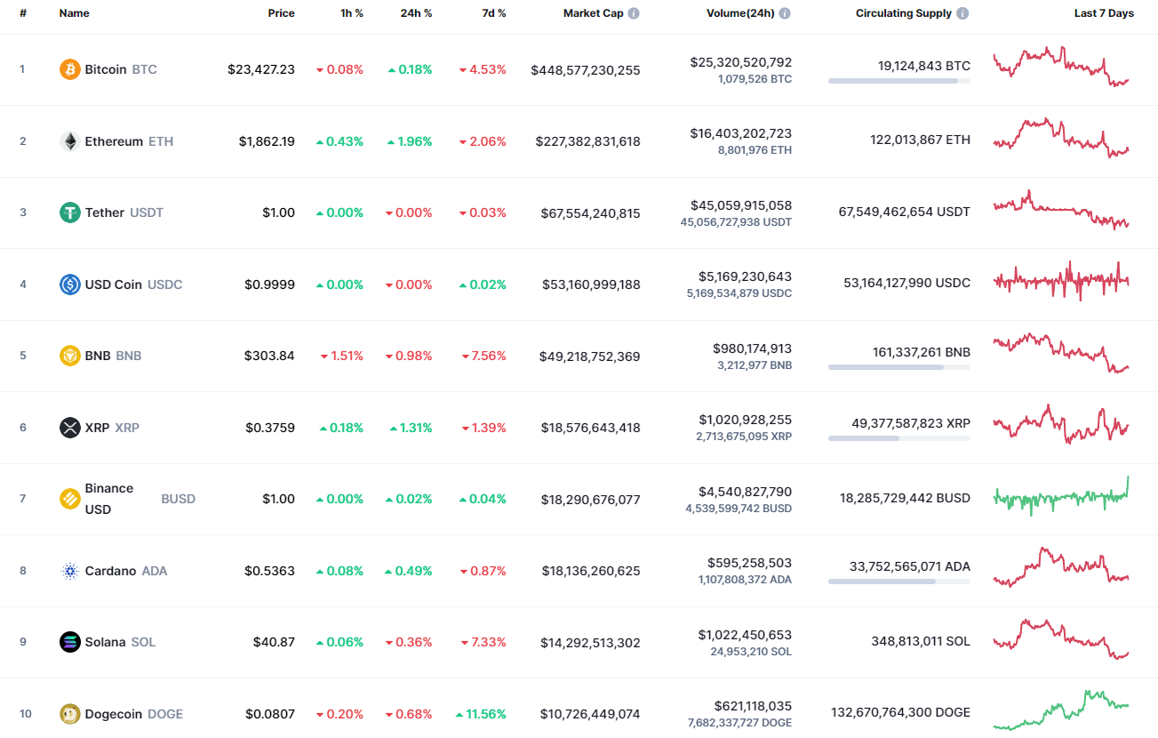Click the Tether USDT logo
Image resolution: width=1158 pixels, height=738 pixels.
click(68, 213)
